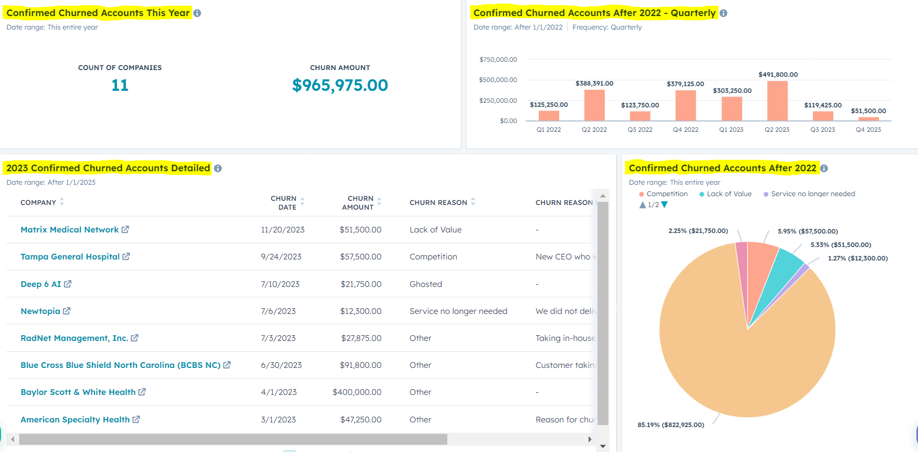Open RadNet Management, Inc. company record
Screen dimensions: 918x452
pyautogui.click(x=74, y=338)
